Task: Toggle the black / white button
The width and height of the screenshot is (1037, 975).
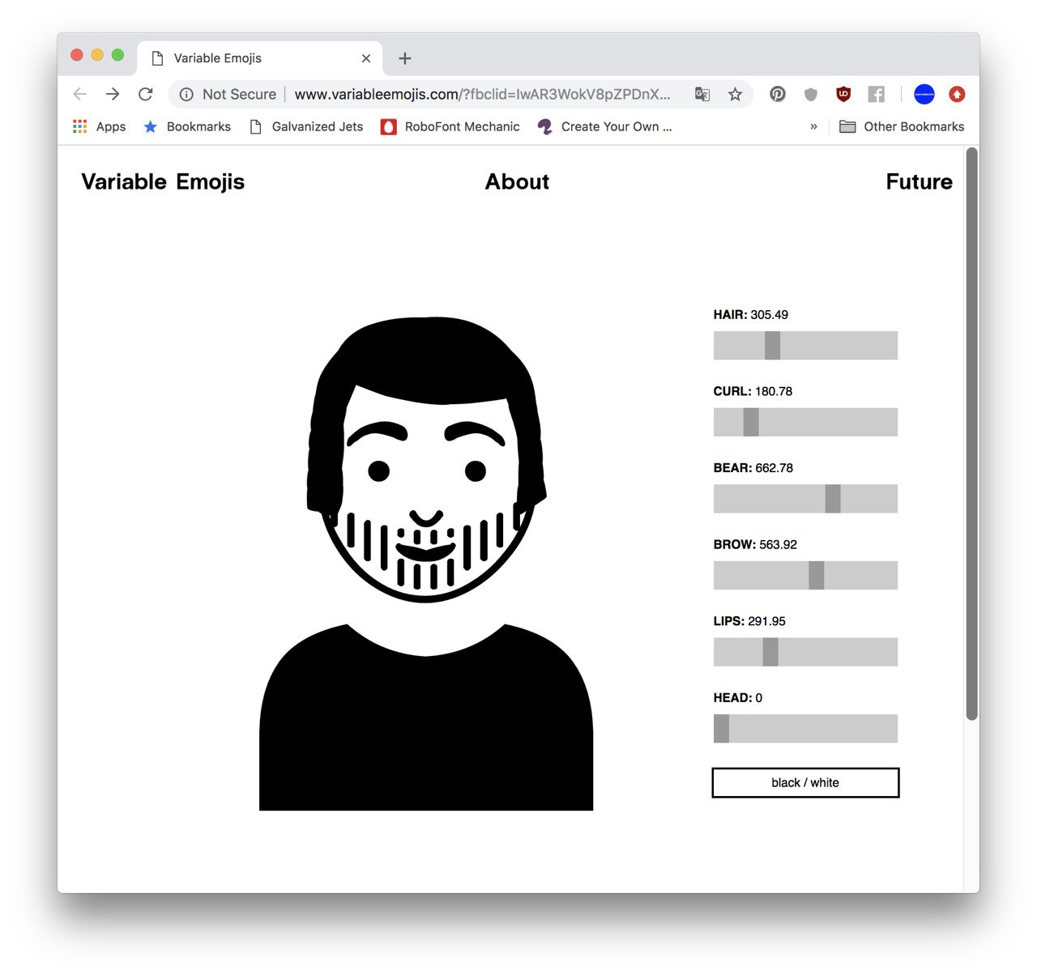Action: point(805,782)
